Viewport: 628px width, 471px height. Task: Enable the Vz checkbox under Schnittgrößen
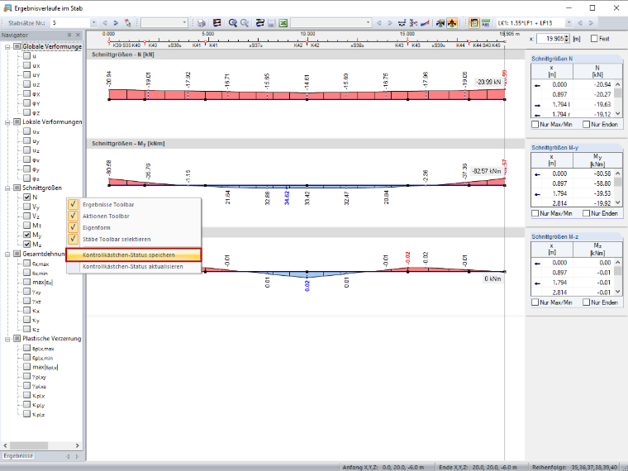tap(26, 216)
